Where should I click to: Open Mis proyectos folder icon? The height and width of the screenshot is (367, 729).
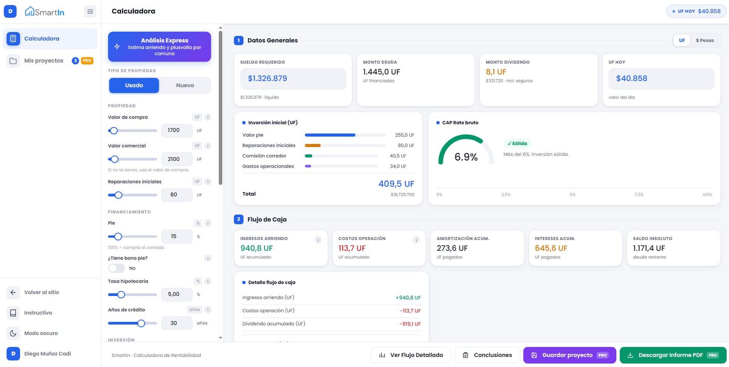click(x=13, y=61)
